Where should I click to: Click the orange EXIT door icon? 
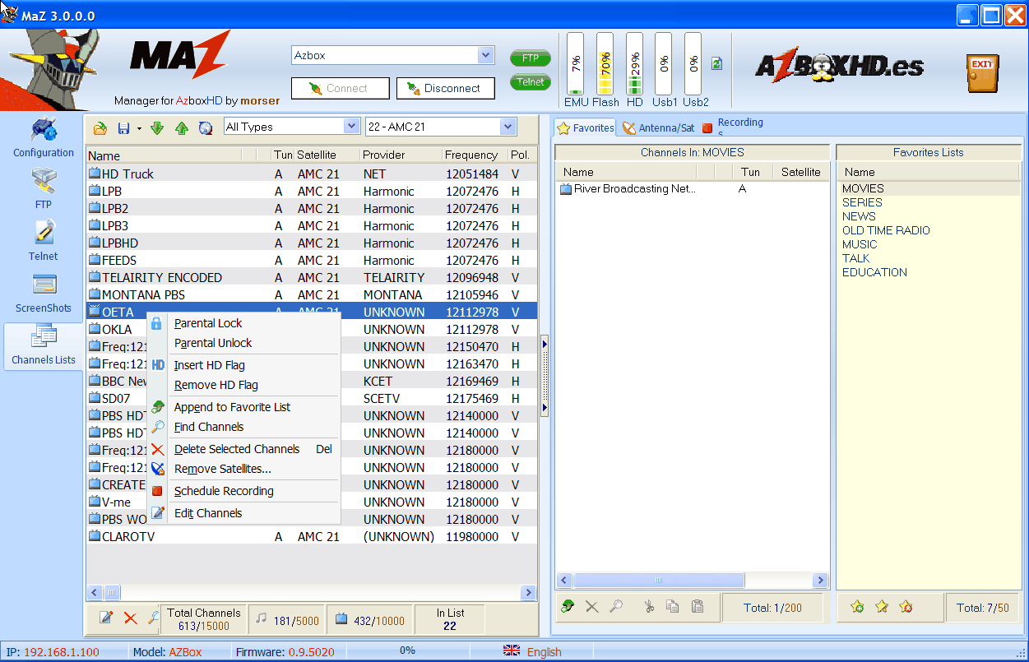coord(982,73)
